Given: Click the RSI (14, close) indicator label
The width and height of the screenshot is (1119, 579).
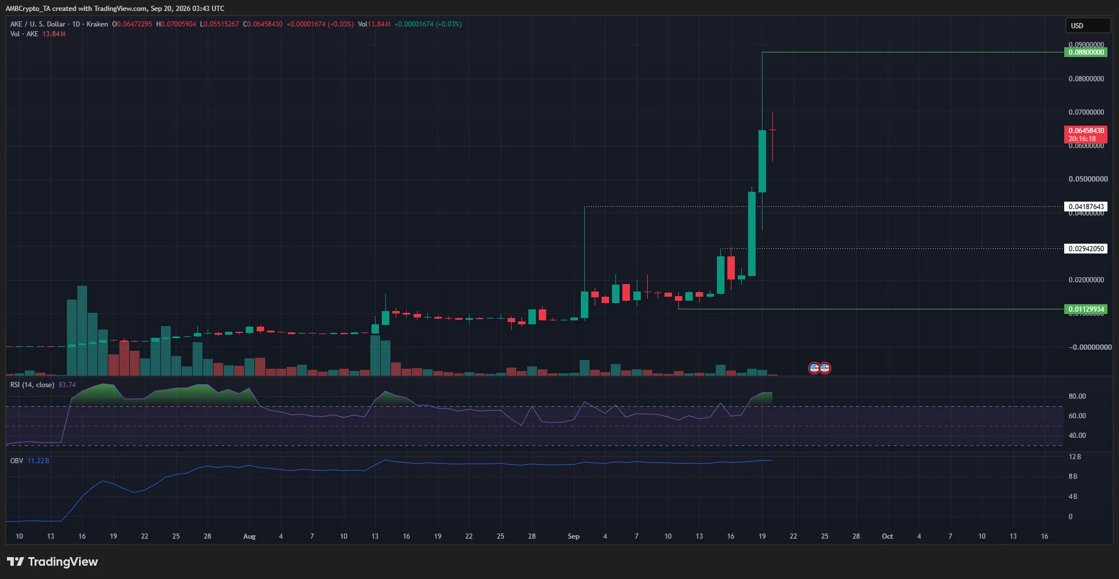Looking at the screenshot, I should [x=32, y=385].
